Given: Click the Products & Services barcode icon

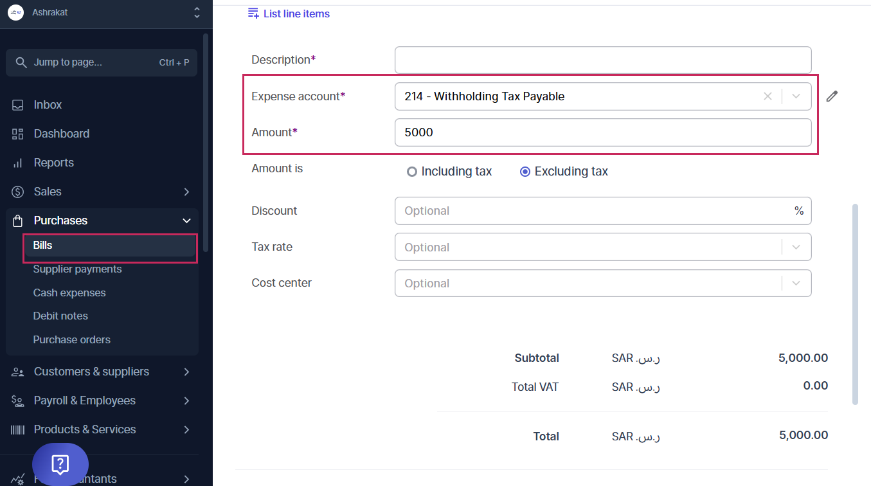Looking at the screenshot, I should pyautogui.click(x=18, y=429).
